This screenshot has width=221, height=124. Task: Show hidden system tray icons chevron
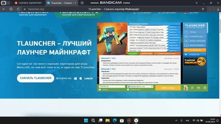click(x=176, y=121)
